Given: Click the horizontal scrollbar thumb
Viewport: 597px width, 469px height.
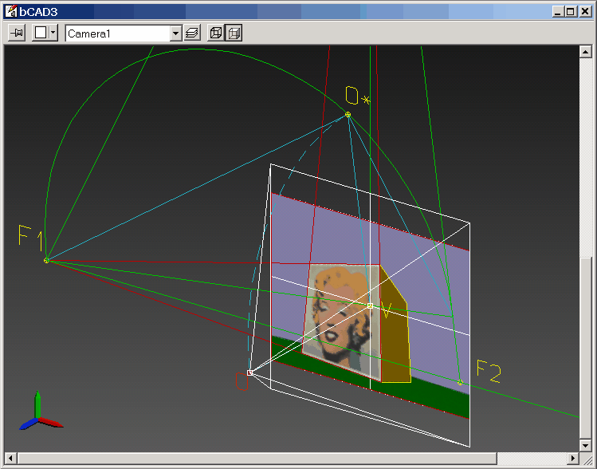Looking at the screenshot, I should click(x=257, y=459).
